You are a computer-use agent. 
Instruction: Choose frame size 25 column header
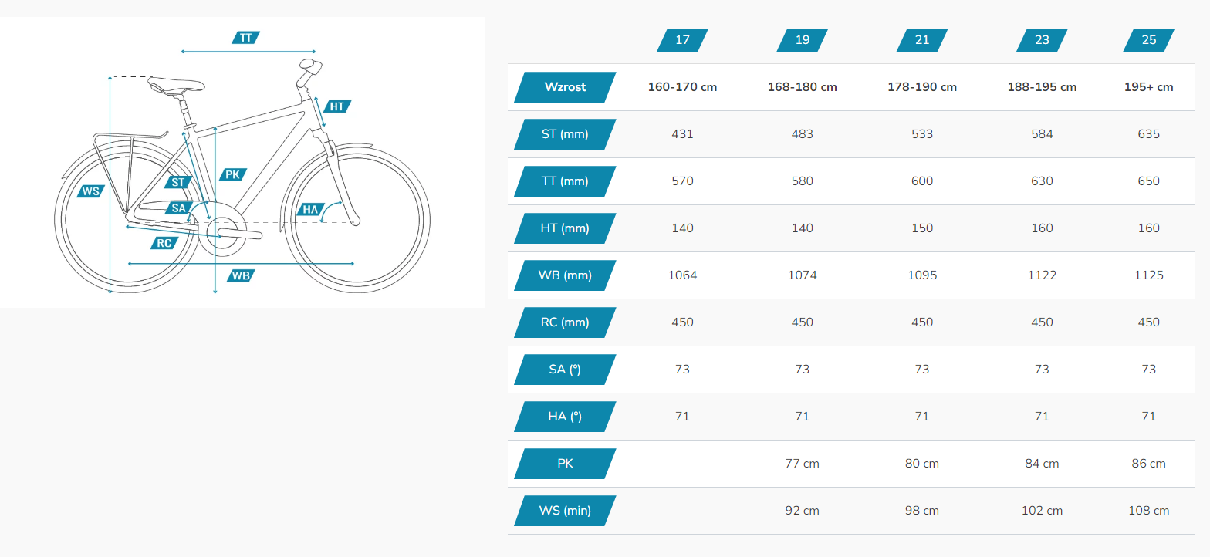tap(1148, 40)
